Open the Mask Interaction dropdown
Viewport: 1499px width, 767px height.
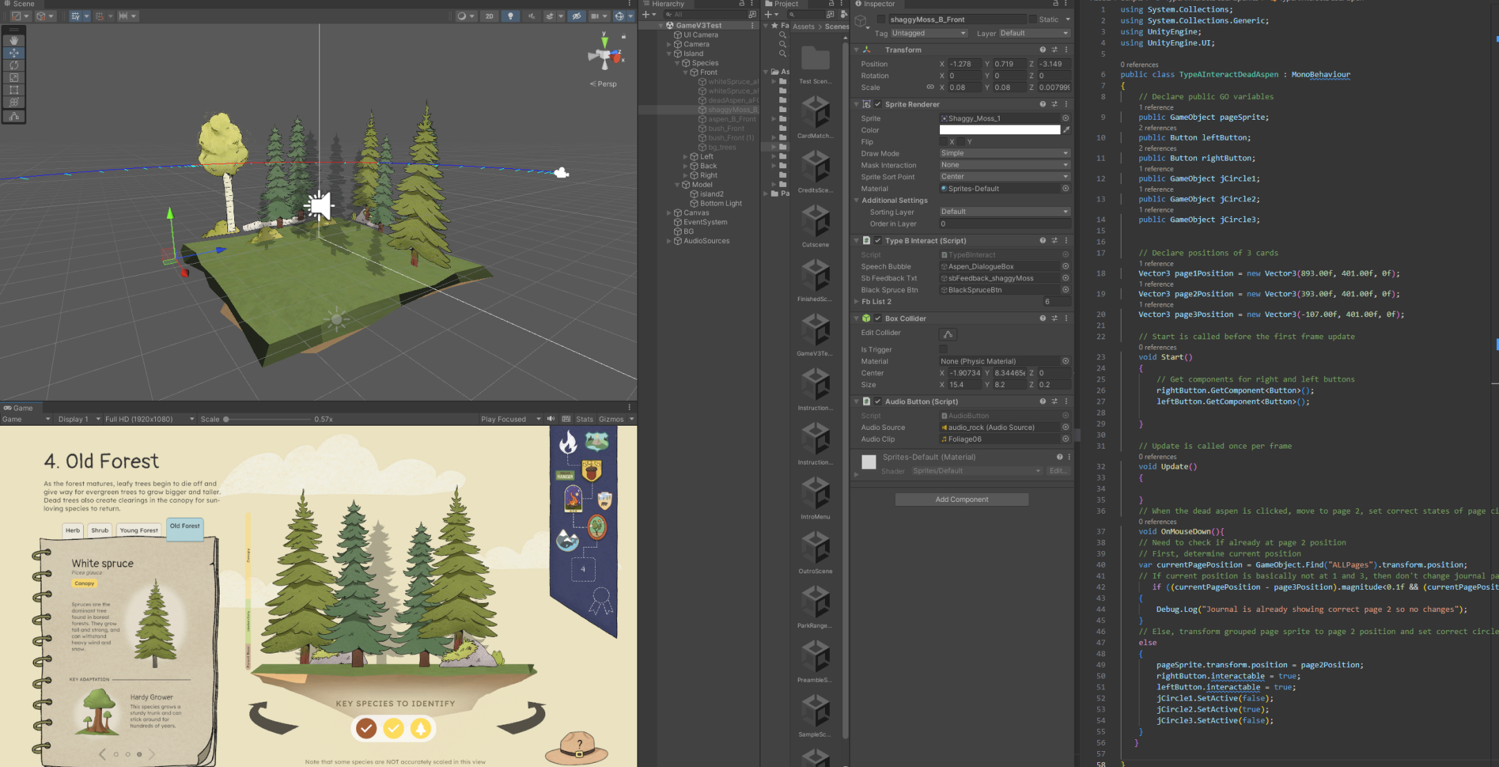coord(1004,165)
